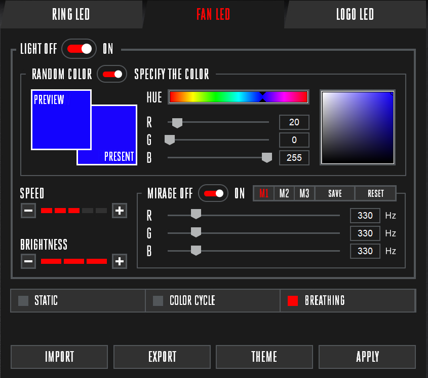Increase fan speed using the plus icon
The image size is (428, 378).
click(x=120, y=211)
